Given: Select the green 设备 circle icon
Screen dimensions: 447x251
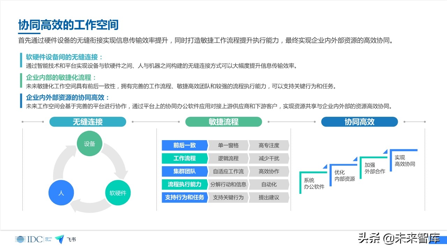Looking at the screenshot, I should click(89, 143).
